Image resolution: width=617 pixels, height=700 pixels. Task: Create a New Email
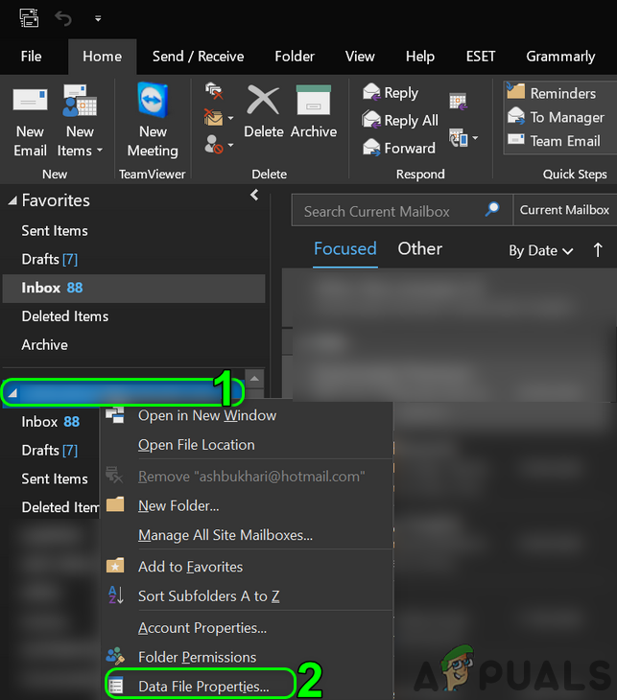point(30,121)
